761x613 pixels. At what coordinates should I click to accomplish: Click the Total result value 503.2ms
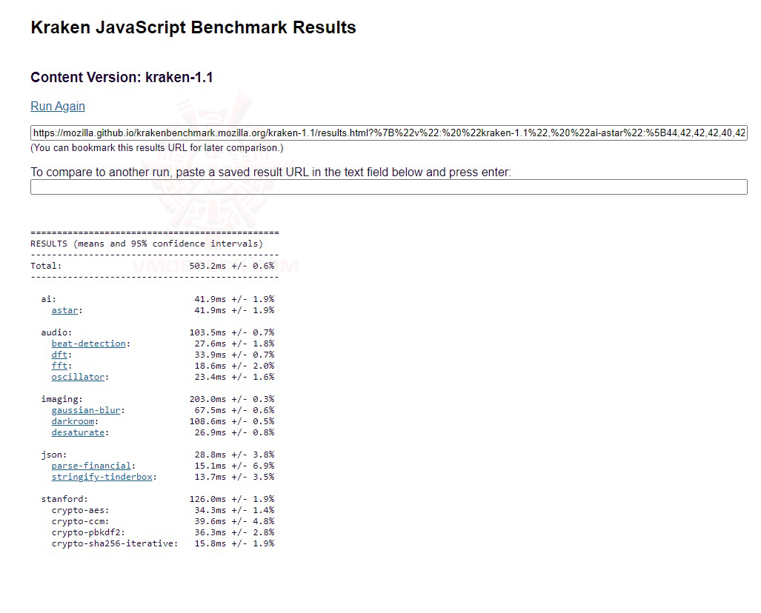click(x=207, y=267)
